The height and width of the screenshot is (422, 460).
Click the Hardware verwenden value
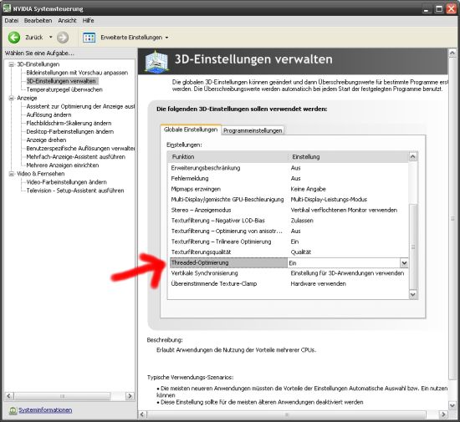pyautogui.click(x=319, y=283)
